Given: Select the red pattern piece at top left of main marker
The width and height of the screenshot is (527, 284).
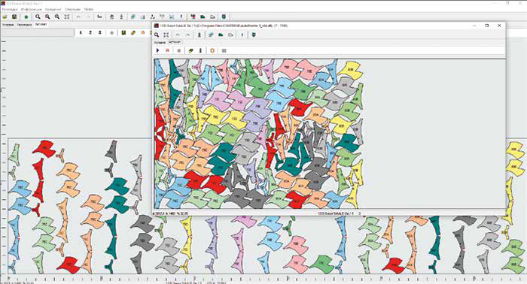Looking at the screenshot, I should tap(44, 149).
